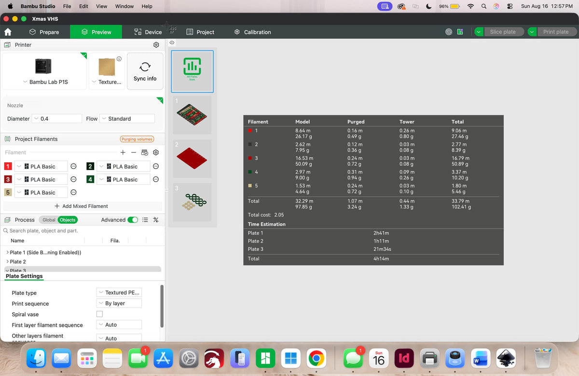Click the red filament 1 color swatch
579x376 pixels.
(8, 167)
